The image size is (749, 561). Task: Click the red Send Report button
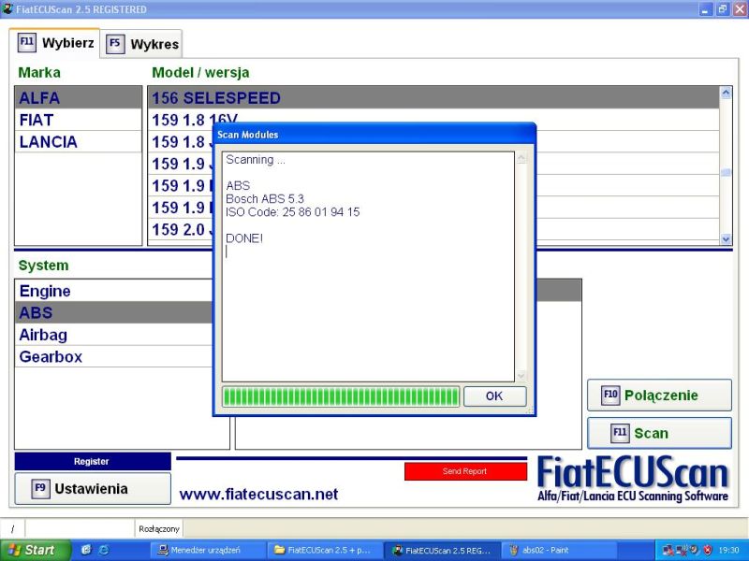click(465, 471)
